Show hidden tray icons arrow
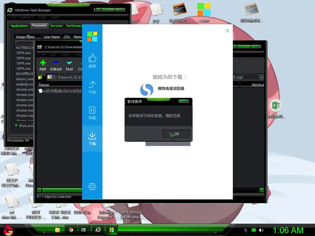Viewport: 315px width, 236px height. coord(245,230)
